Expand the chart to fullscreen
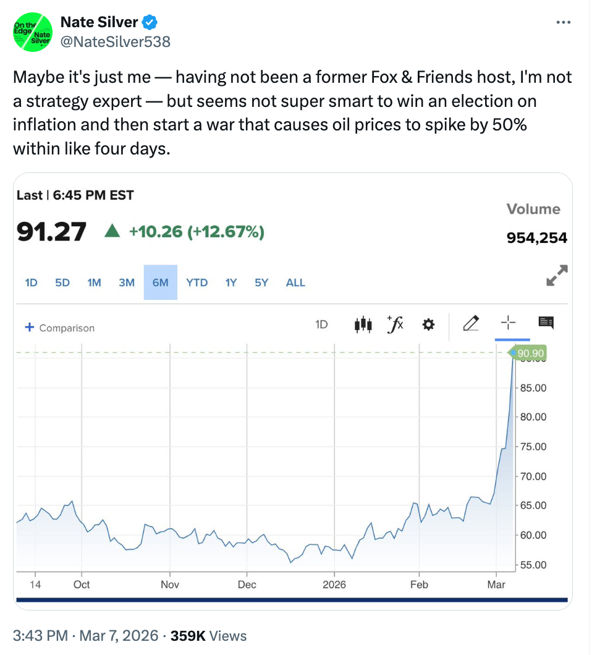Screen dimensions: 592x655 (557, 276)
